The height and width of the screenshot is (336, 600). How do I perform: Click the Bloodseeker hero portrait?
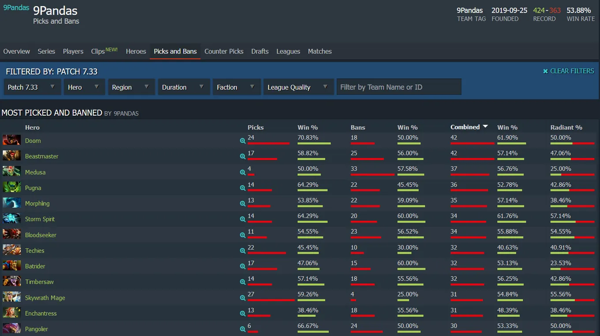[11, 234]
